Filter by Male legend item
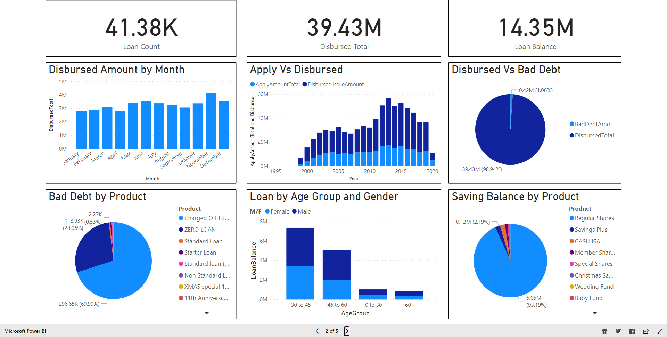 [x=302, y=211]
